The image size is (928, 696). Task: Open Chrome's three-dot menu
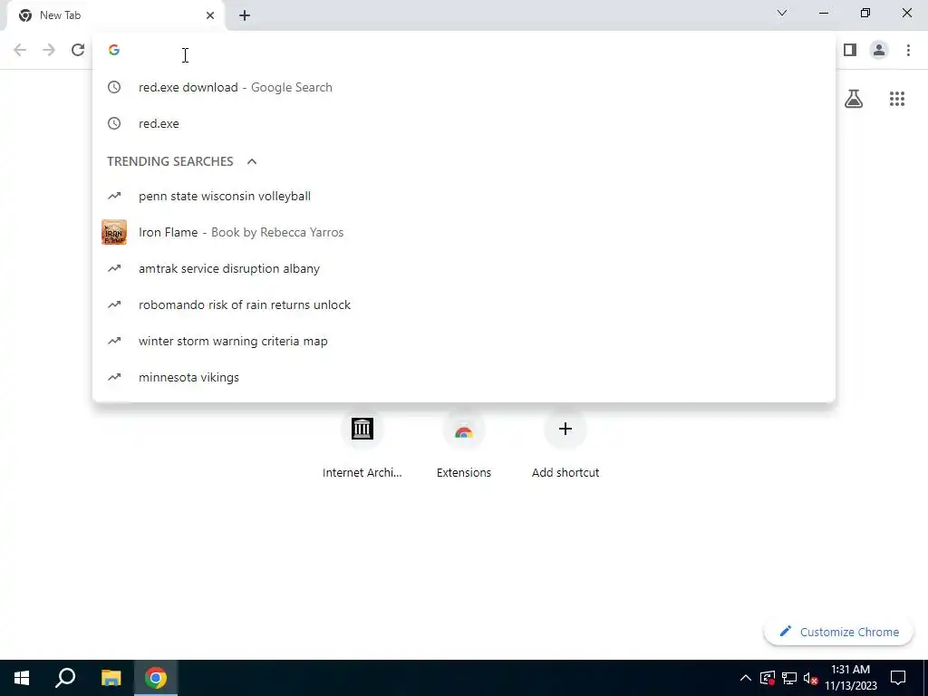point(908,51)
